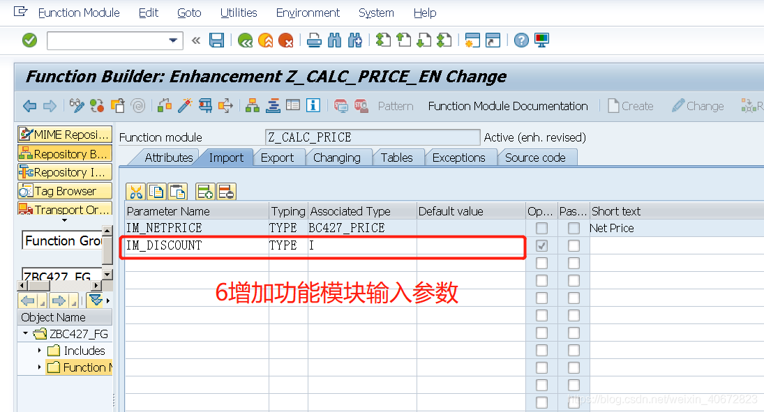Viewport: 764px width, 412px height.
Task: Open the Environment menu
Action: pos(308,13)
